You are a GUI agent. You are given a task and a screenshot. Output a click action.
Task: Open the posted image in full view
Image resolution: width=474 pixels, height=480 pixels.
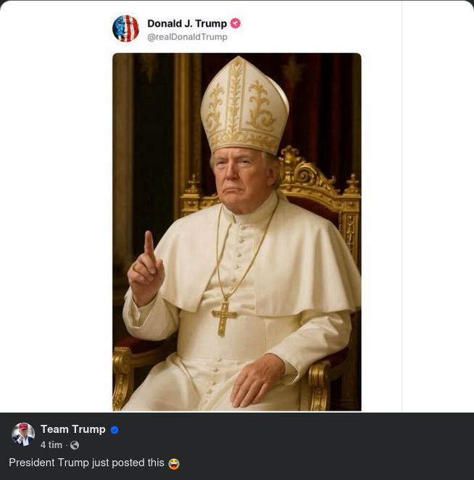click(236, 232)
